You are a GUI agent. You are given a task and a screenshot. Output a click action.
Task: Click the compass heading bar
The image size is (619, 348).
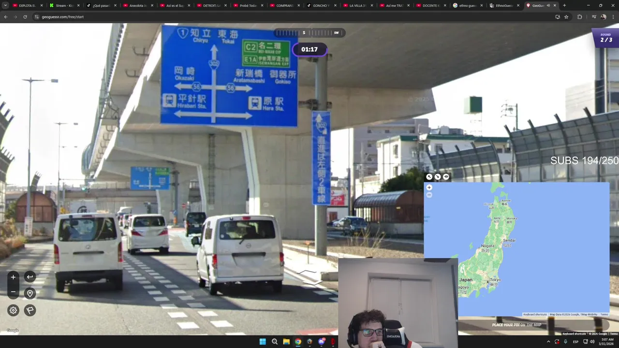[x=309, y=33]
